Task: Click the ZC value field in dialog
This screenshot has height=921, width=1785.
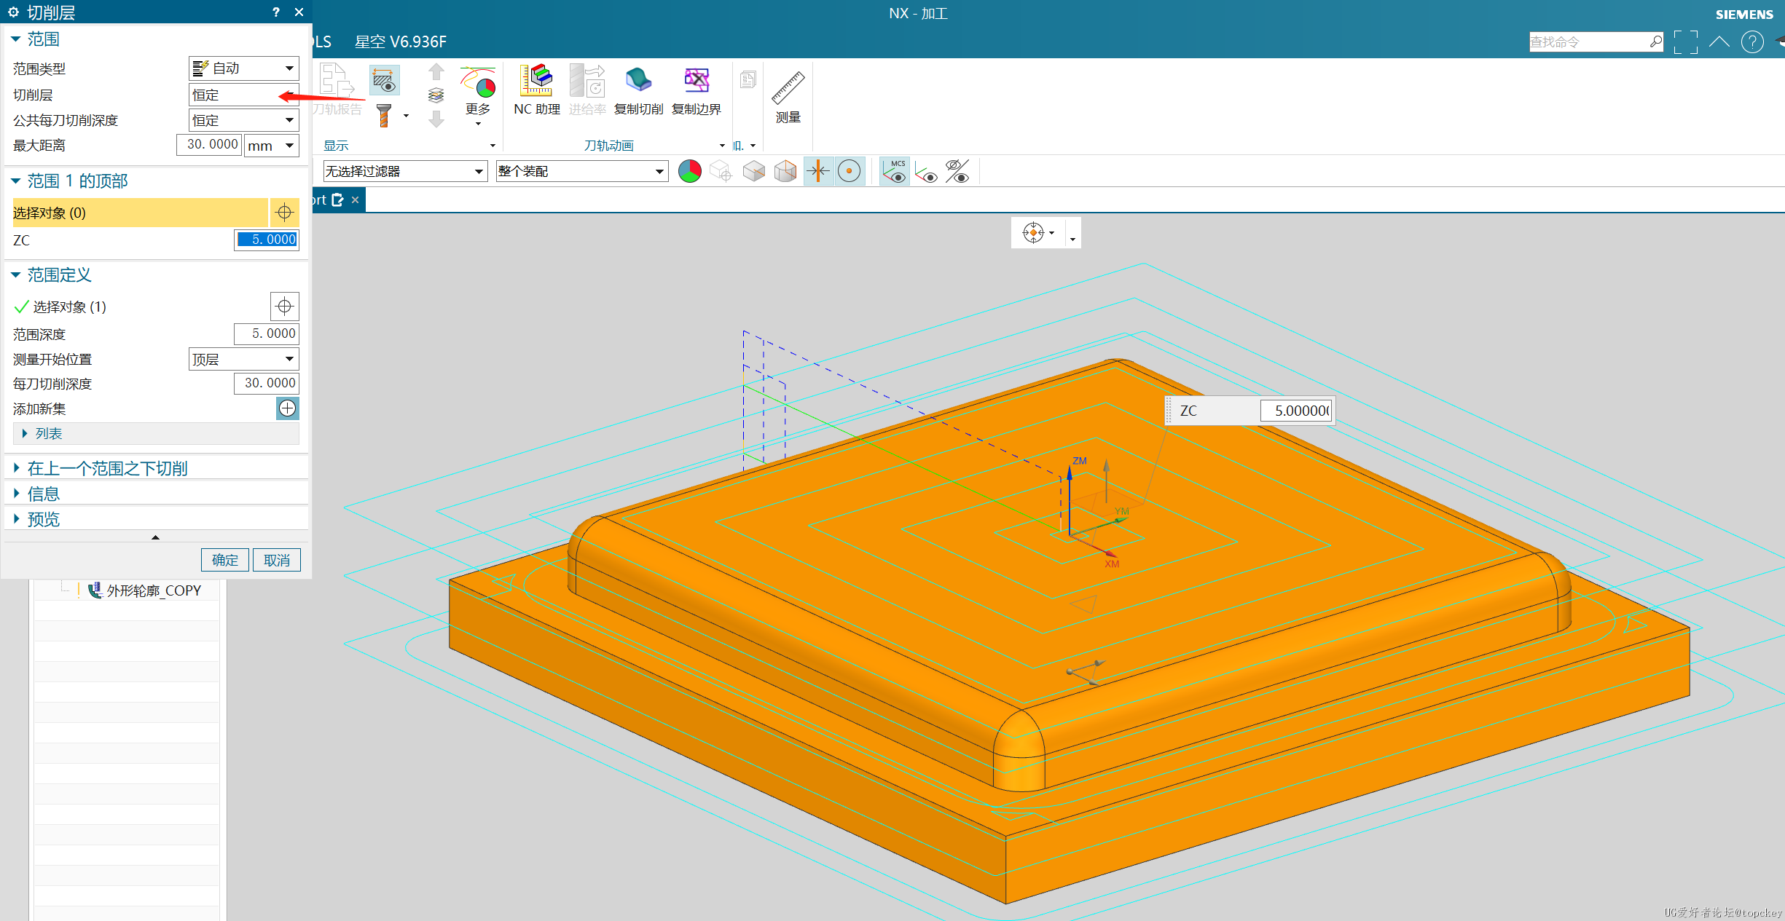Action: click(x=267, y=240)
